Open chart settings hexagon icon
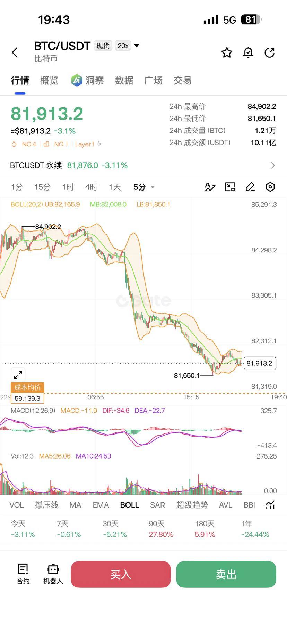The width and height of the screenshot is (287, 624). click(x=270, y=187)
